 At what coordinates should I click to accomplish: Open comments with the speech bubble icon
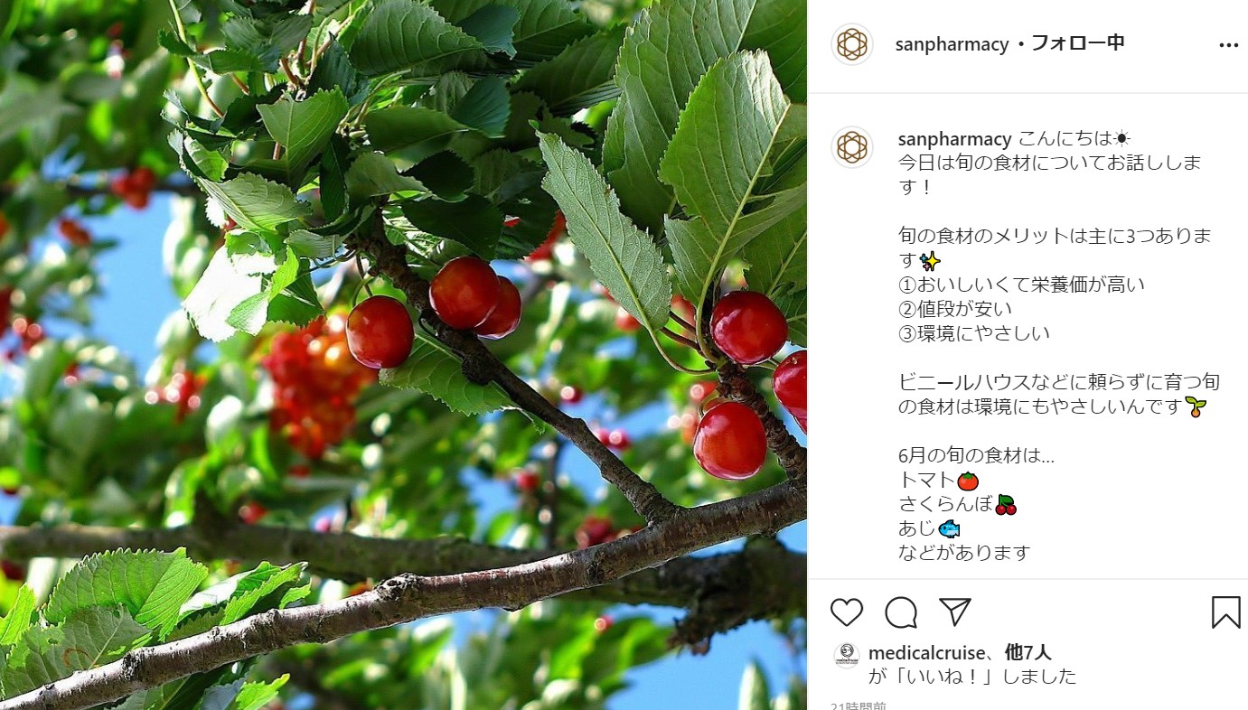click(x=901, y=612)
